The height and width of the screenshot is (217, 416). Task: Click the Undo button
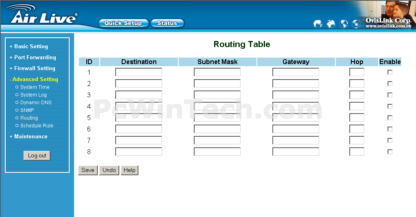pos(109,170)
